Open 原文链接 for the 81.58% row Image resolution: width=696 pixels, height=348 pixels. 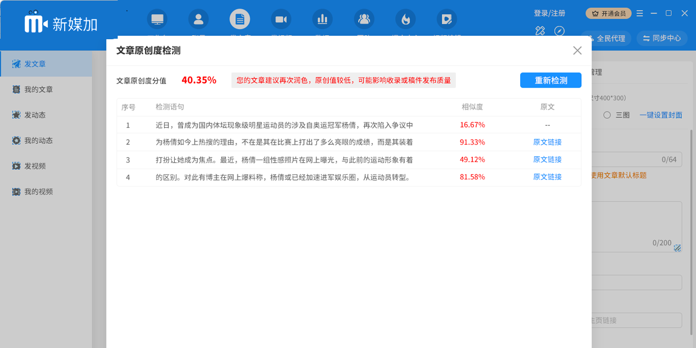pos(547,177)
